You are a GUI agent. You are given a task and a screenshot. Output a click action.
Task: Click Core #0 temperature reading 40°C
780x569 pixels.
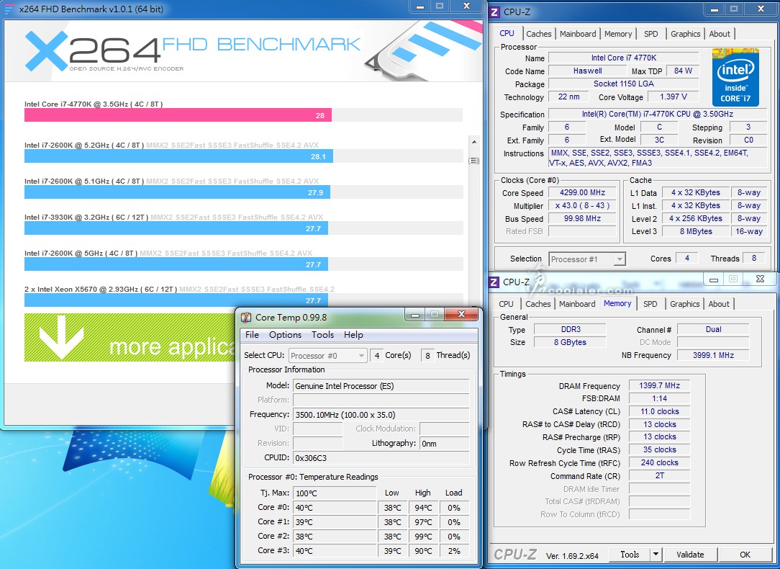[335, 508]
